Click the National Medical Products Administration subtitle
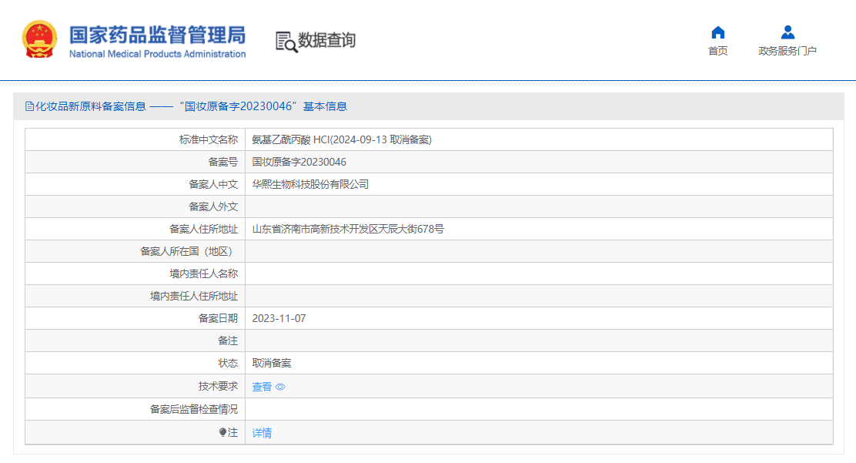The height and width of the screenshot is (463, 856). (157, 54)
